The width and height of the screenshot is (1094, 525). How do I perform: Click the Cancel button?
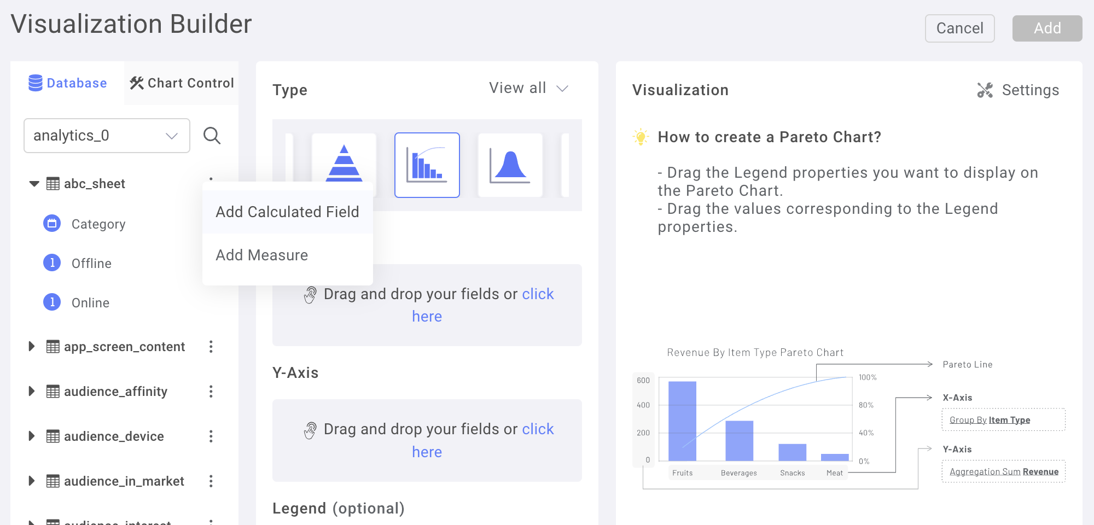[x=959, y=28]
